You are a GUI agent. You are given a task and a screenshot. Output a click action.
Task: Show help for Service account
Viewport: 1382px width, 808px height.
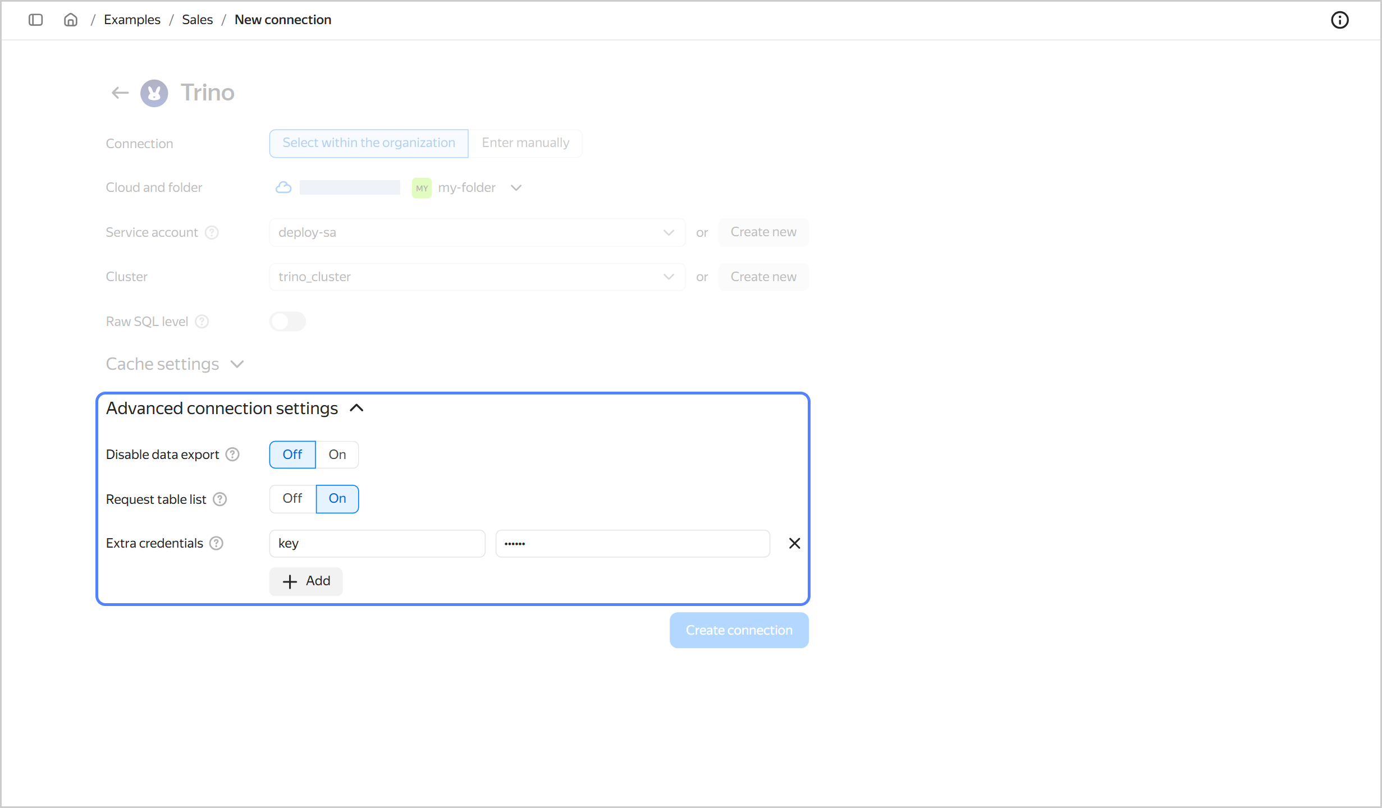click(x=212, y=232)
